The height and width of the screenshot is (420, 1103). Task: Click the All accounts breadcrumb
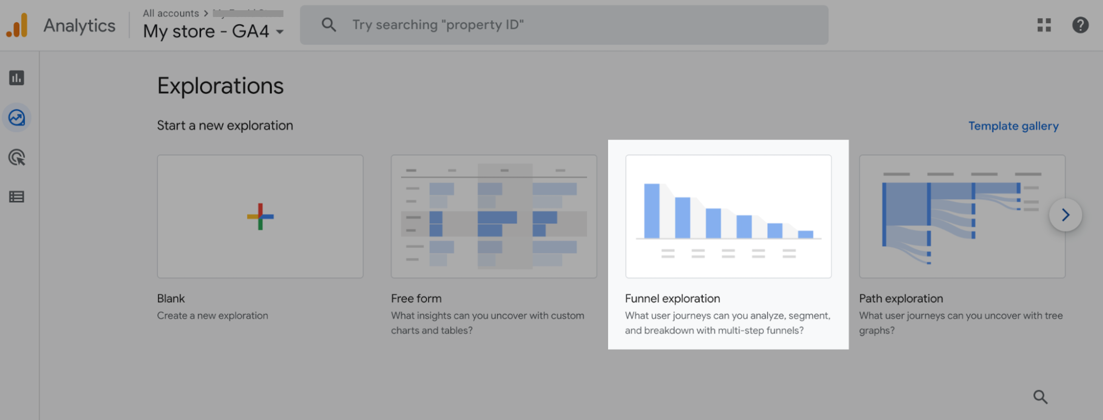pyautogui.click(x=170, y=13)
